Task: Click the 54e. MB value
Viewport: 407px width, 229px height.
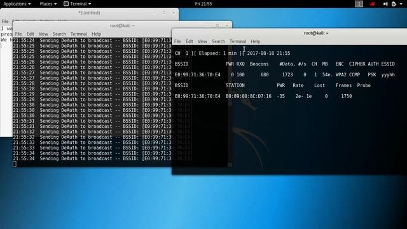Action: coord(328,75)
